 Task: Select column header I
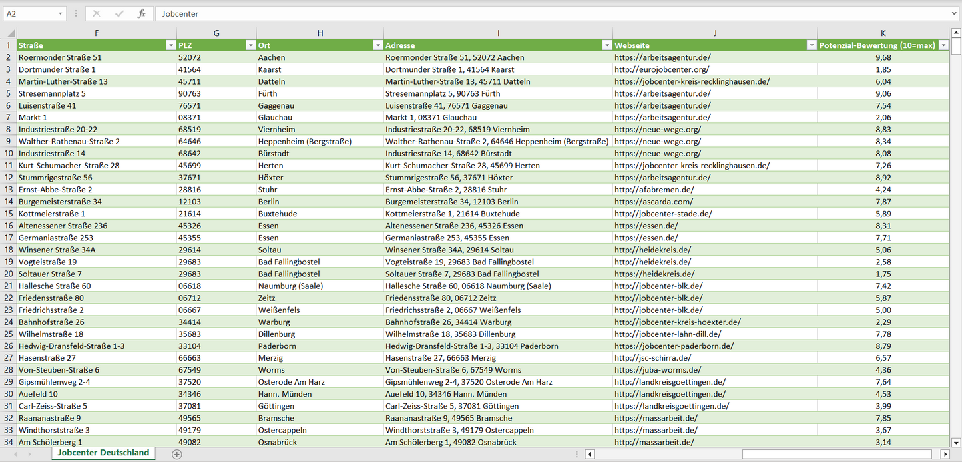pyautogui.click(x=498, y=33)
